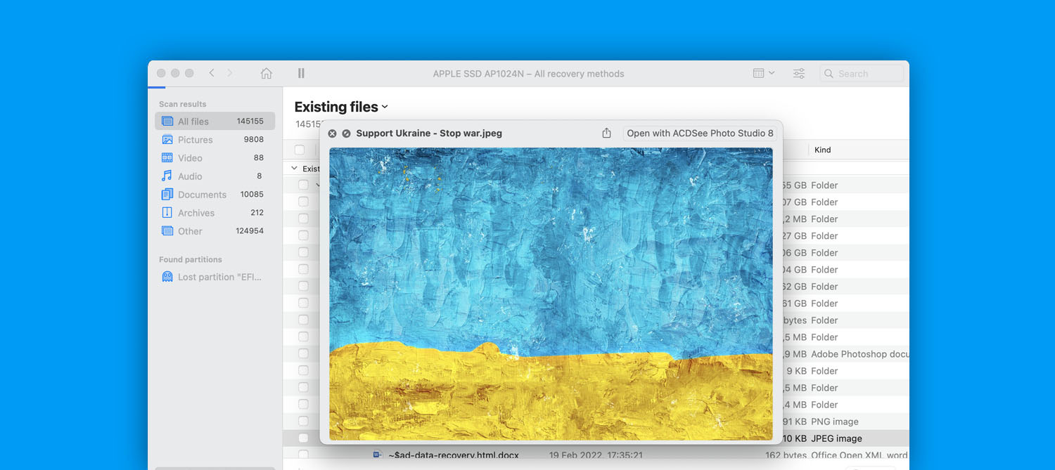Select the All files sidebar icon
The height and width of the screenshot is (470, 1055).
pos(167,121)
